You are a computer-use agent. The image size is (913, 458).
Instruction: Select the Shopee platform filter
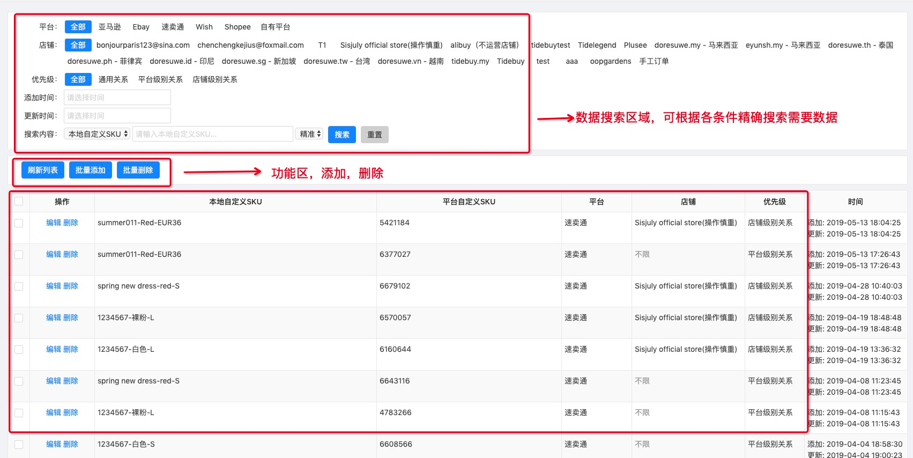(x=237, y=27)
